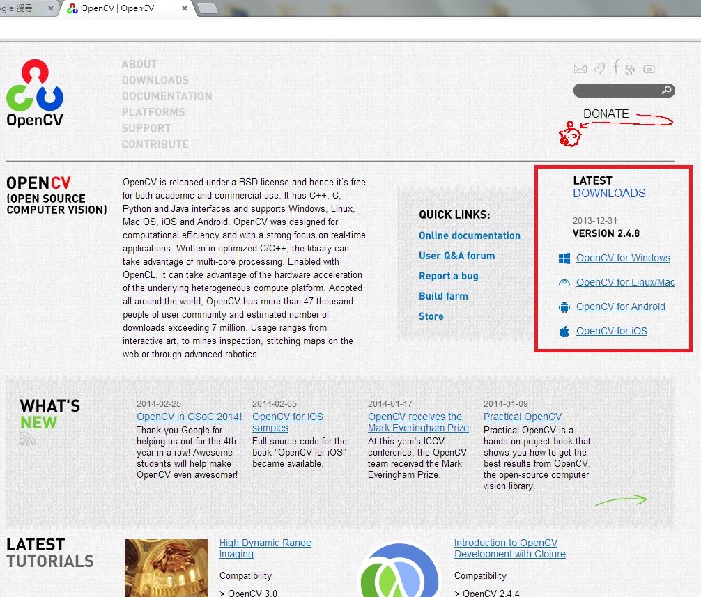The width and height of the screenshot is (701, 597).
Task: Open the ABOUT menu
Action: point(139,64)
